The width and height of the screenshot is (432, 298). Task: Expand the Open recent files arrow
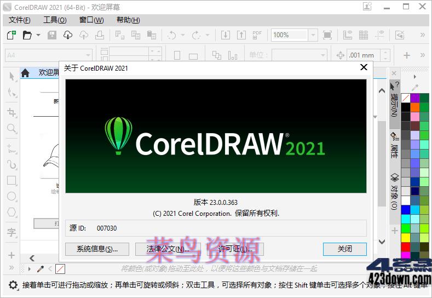pos(38,35)
